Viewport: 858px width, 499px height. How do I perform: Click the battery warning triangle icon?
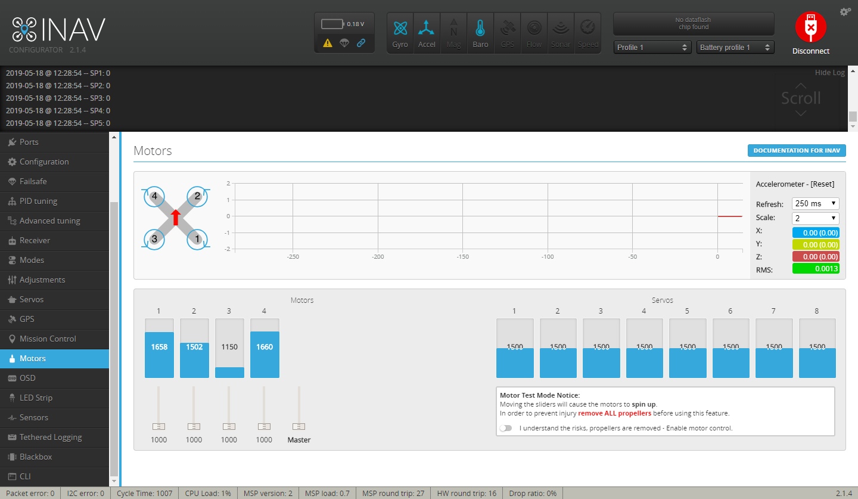(x=328, y=43)
